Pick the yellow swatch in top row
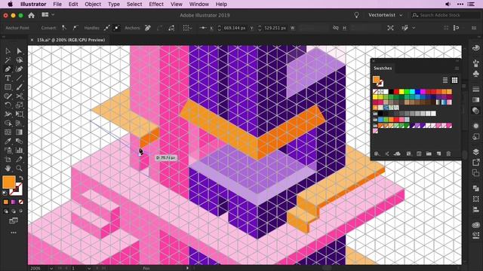483x271 pixels. pyautogui.click(x=401, y=92)
